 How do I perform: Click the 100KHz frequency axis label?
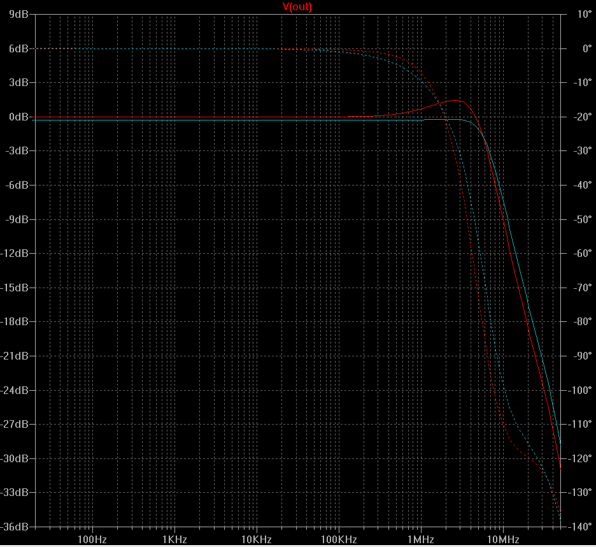339,539
